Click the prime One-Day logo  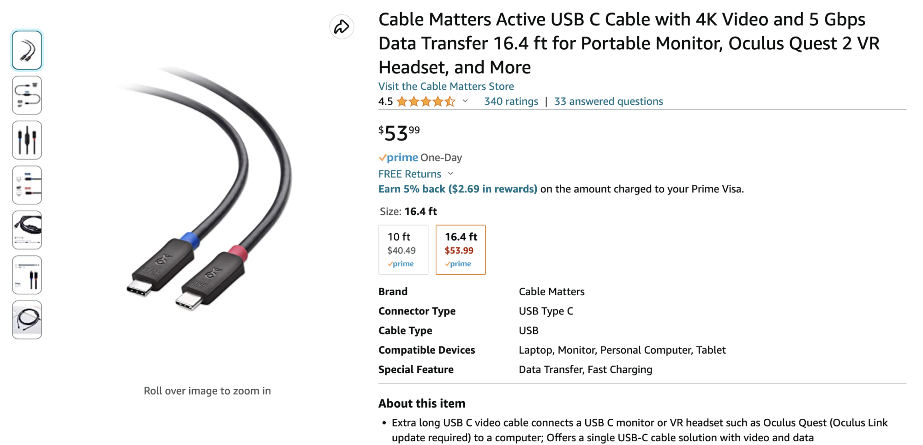coord(399,158)
